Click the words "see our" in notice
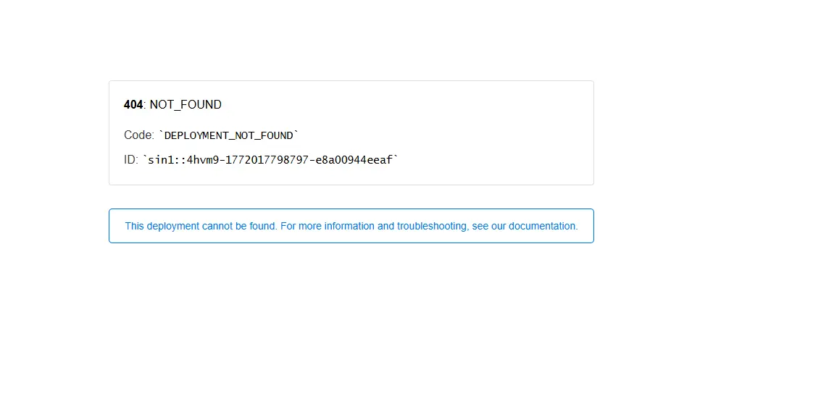The width and height of the screenshot is (813, 396). tap(489, 226)
